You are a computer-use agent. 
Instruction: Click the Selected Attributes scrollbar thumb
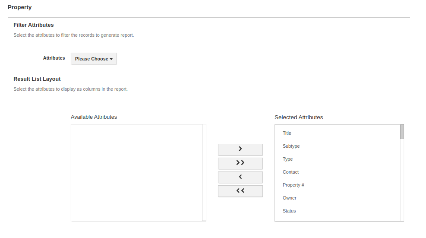coord(402,132)
